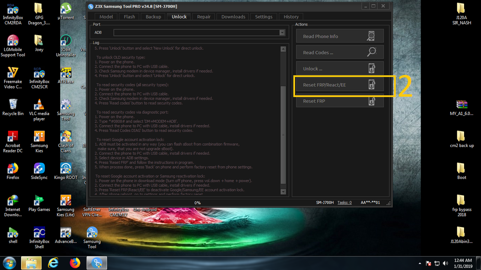The height and width of the screenshot is (270, 481).
Task: Open the taskbar clock showing 12:44 AM
Action: (x=463, y=263)
